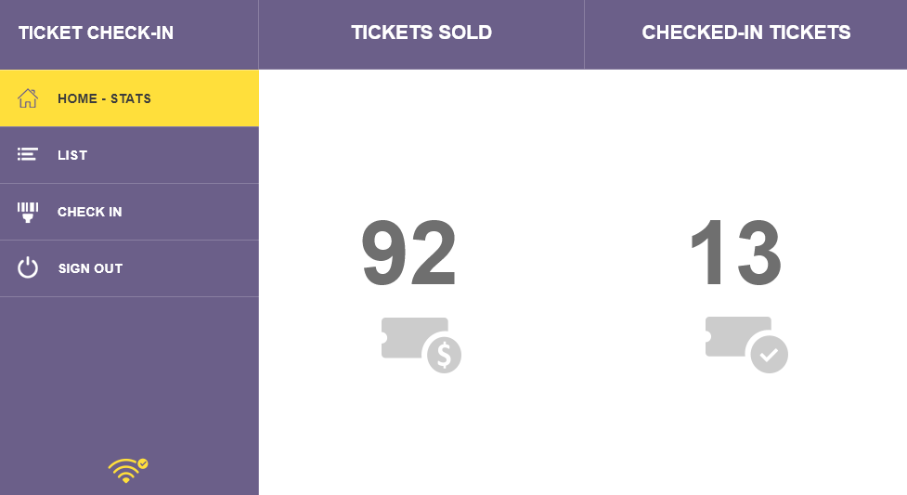Open the List menu item
907x495 pixels.
129,155
